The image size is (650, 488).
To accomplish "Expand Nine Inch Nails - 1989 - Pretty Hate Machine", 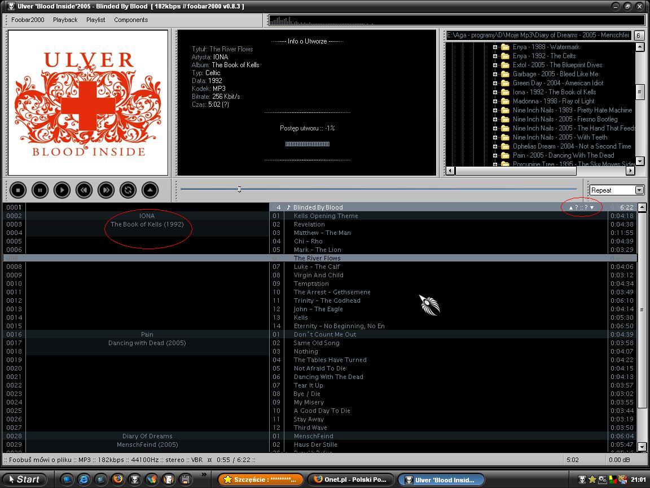I will [495, 110].
